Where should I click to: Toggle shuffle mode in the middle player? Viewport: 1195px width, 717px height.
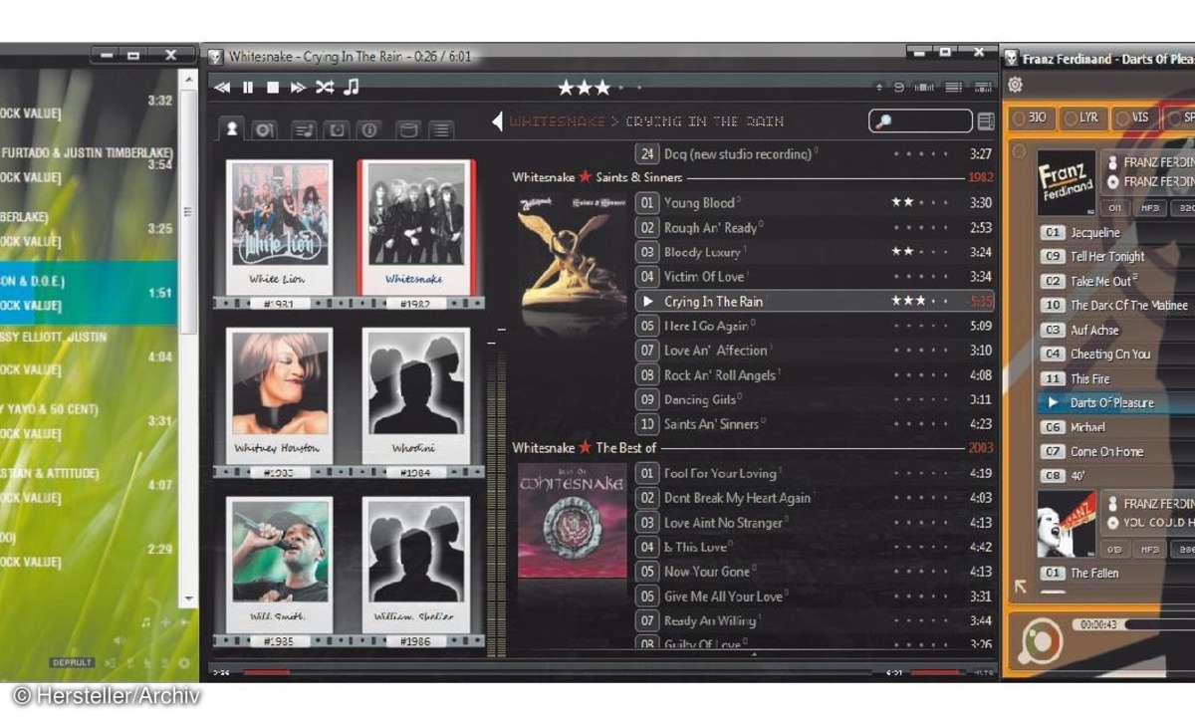[325, 88]
